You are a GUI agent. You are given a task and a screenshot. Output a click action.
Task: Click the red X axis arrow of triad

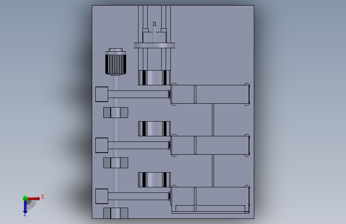click(x=34, y=198)
